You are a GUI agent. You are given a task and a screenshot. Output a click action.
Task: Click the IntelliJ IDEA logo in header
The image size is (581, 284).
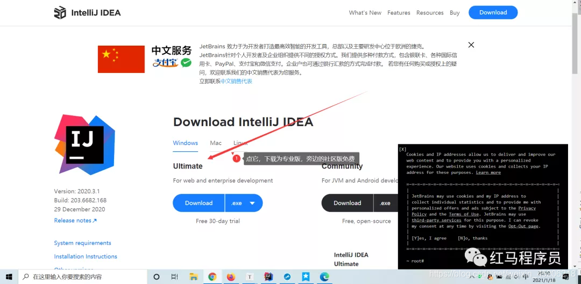[88, 12]
